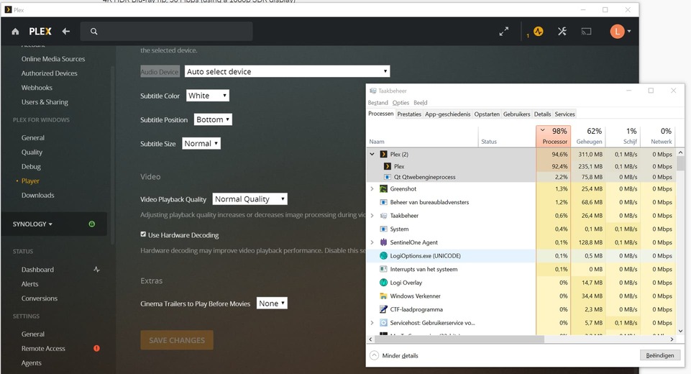Go to Plex home via house icon
Screen dimensions: 691x374
[x=15, y=32]
